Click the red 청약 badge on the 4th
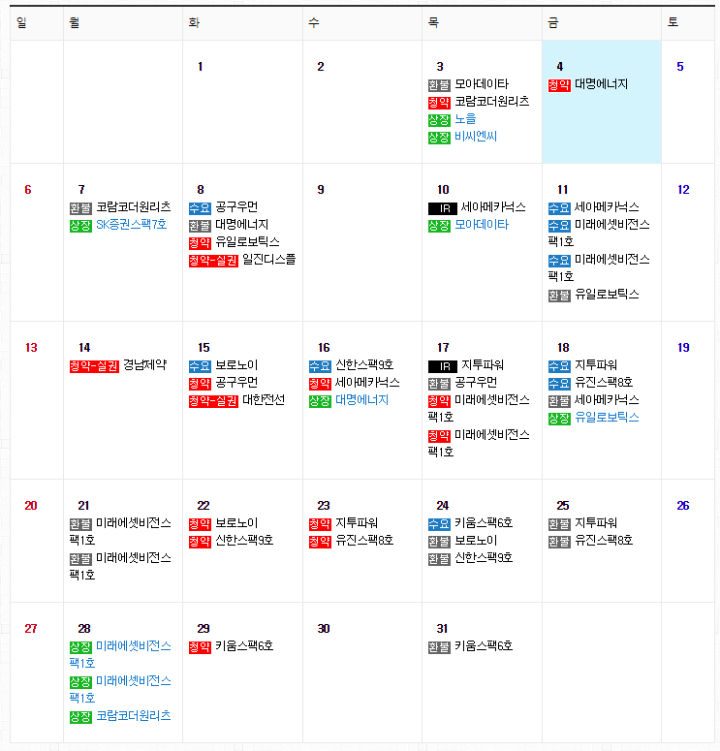Screen dimensions: 720x751 (x=559, y=85)
